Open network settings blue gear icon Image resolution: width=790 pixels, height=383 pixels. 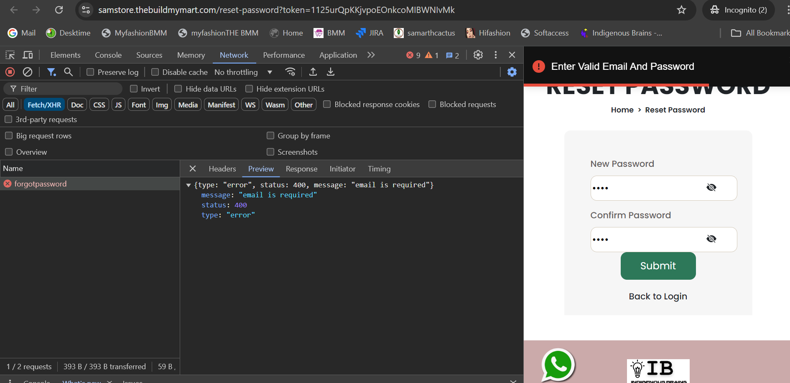512,72
